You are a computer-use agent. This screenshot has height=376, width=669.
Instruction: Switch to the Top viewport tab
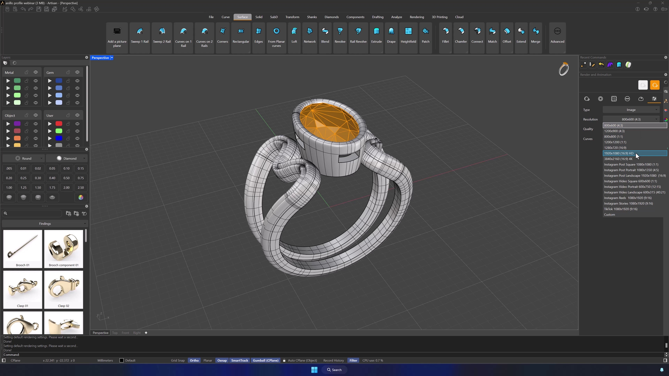click(x=115, y=333)
